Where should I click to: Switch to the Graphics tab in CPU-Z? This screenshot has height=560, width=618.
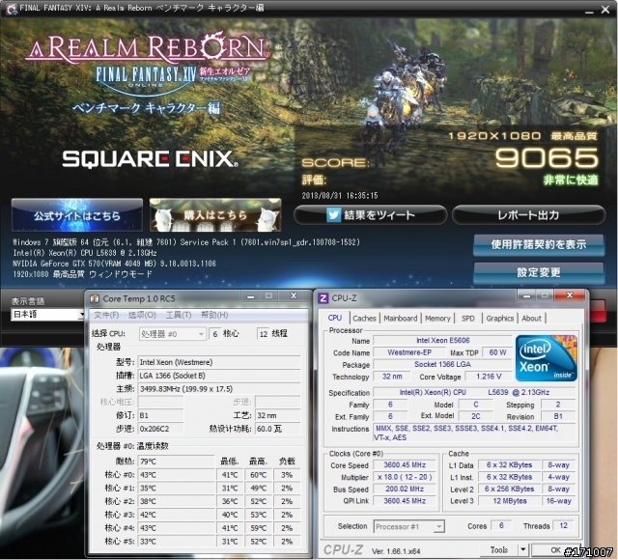(x=500, y=318)
